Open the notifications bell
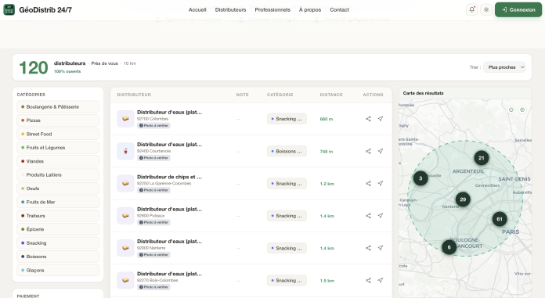 (x=471, y=9)
